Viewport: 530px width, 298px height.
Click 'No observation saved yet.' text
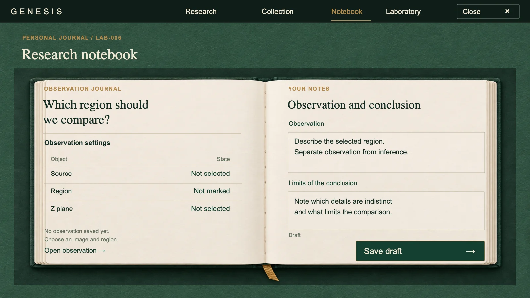click(77, 231)
